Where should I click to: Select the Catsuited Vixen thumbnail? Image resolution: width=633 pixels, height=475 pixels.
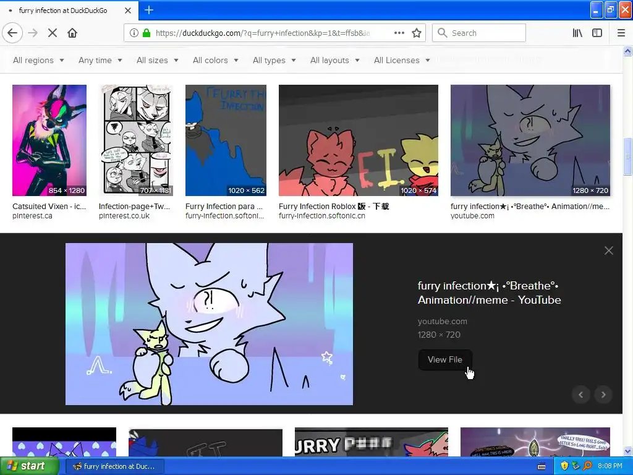[49, 140]
